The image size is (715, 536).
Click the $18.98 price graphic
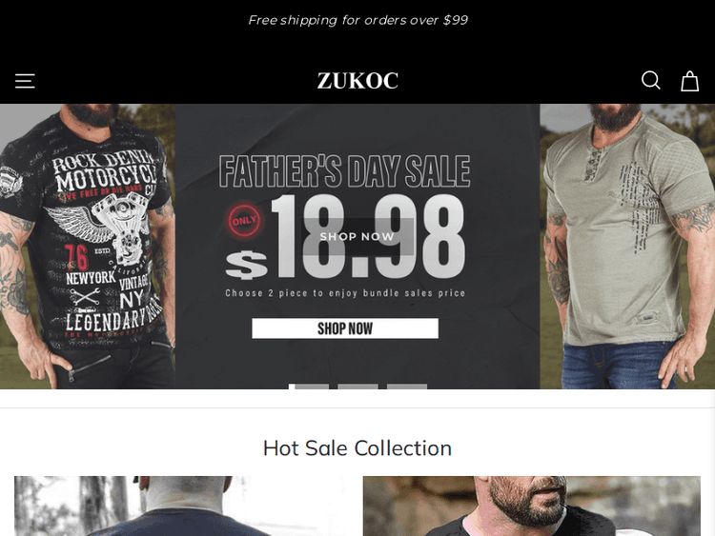tap(345, 237)
